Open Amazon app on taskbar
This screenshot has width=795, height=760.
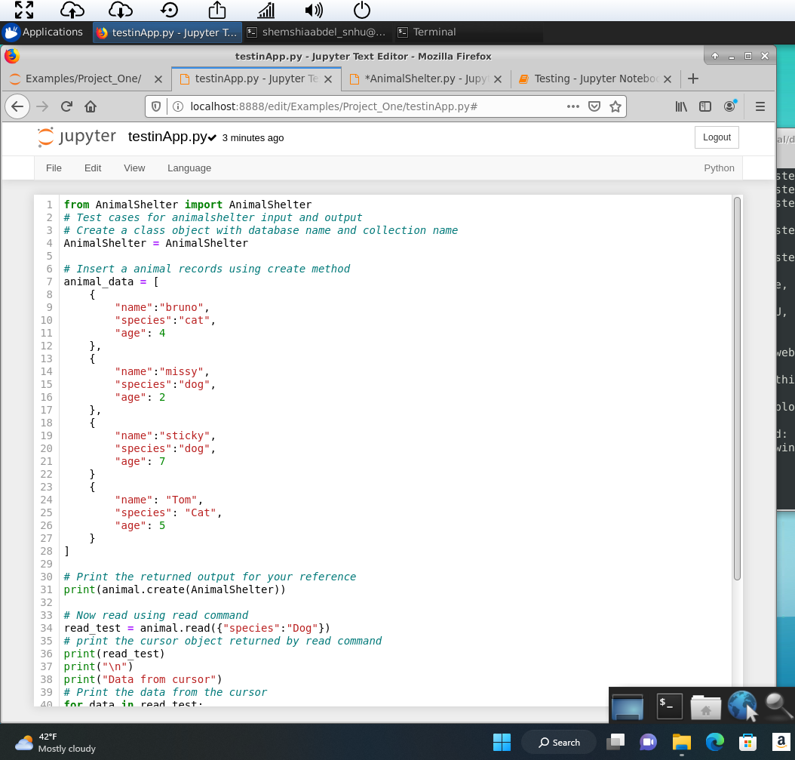(781, 742)
